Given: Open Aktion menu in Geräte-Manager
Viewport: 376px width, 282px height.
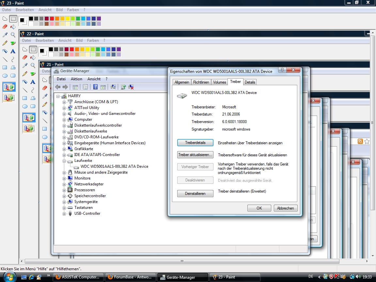Looking at the screenshot, I should pyautogui.click(x=76, y=79).
